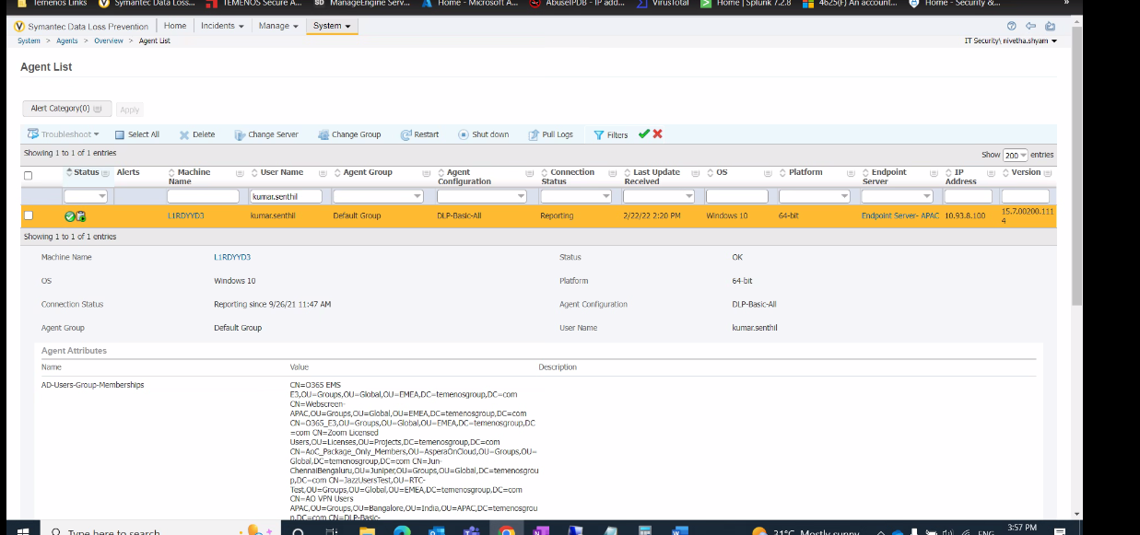Click the Help question mark icon
Screen dimensions: 1140x535
1011,27
